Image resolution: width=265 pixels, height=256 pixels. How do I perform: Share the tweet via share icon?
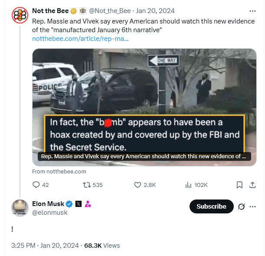[x=252, y=185]
